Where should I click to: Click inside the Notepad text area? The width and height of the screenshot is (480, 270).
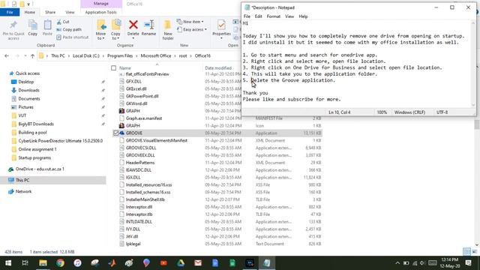coord(357,64)
